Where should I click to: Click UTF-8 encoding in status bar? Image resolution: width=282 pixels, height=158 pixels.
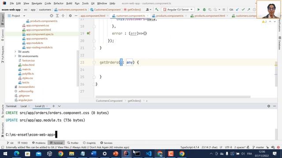point(228,147)
